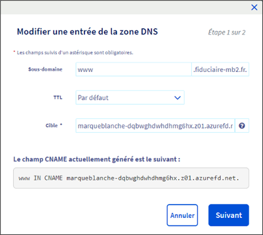Click the 'Étape 1 sur 2' step indicator
Viewport: 263px width, 235px height.
(227, 33)
